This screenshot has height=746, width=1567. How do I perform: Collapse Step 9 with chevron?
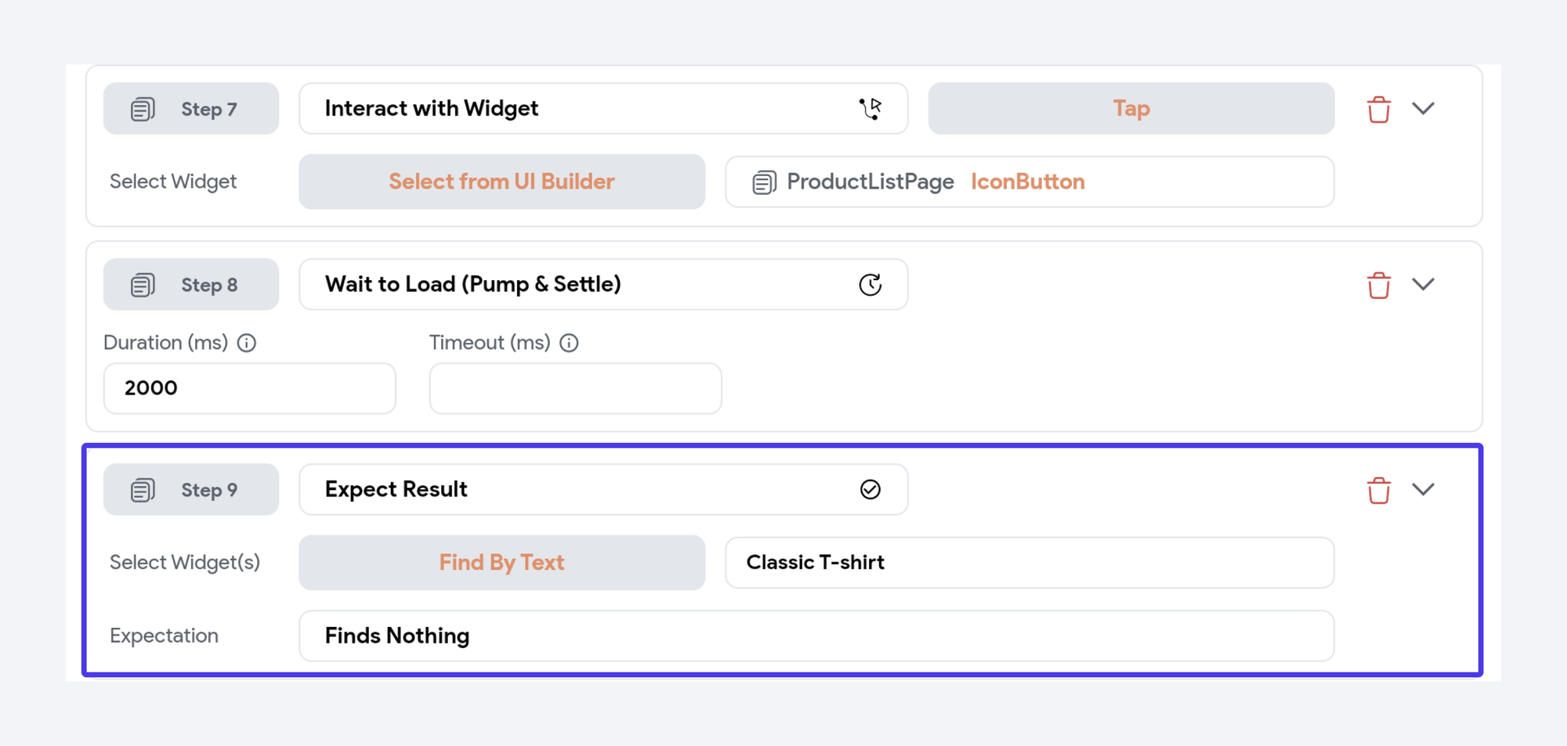pyautogui.click(x=1423, y=489)
